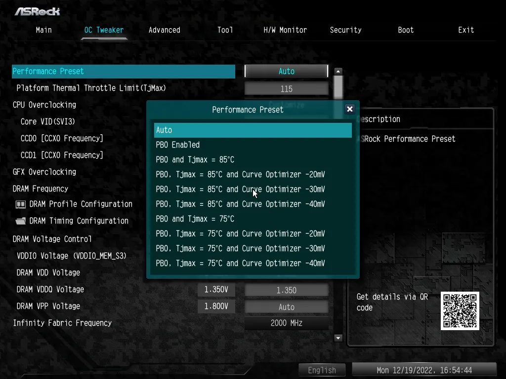
Task: Click the Performance Preset popup title
Action: tap(248, 110)
